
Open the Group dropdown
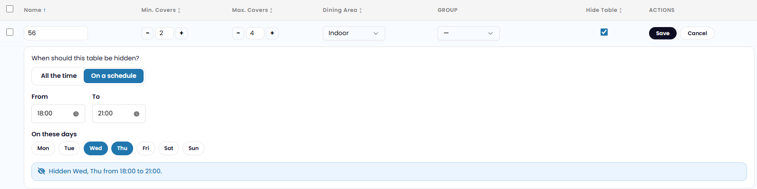coord(468,33)
